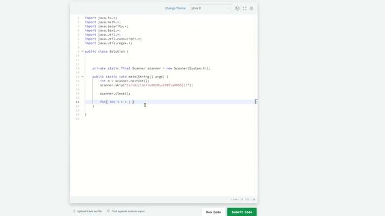
Task: Collapse the main method fold arrow
Action: 82,77
